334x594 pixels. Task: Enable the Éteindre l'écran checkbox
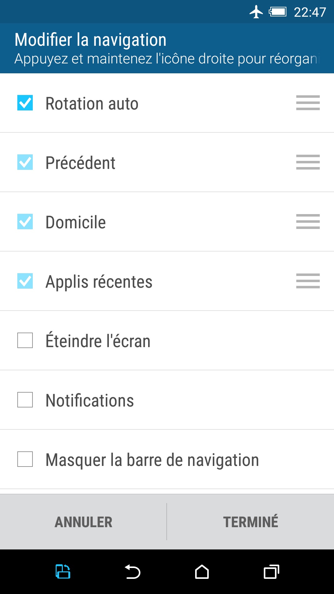click(x=25, y=340)
